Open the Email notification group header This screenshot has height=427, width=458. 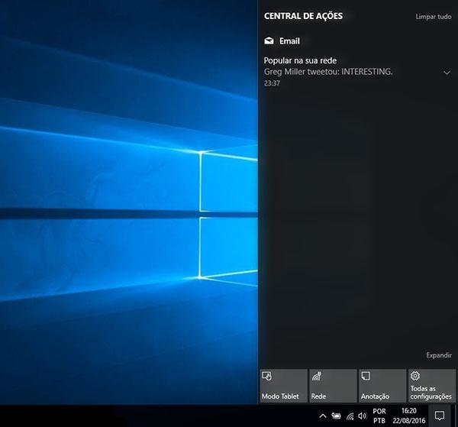pyautogui.click(x=282, y=41)
